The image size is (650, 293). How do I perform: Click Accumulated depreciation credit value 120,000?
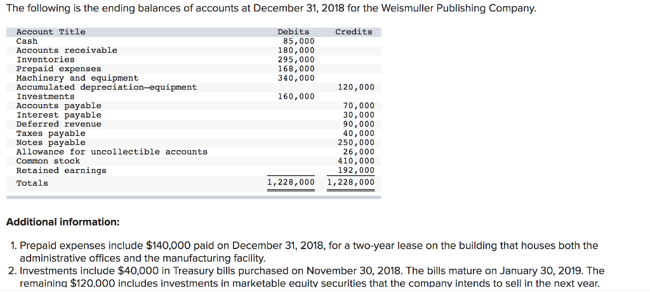pos(358,87)
